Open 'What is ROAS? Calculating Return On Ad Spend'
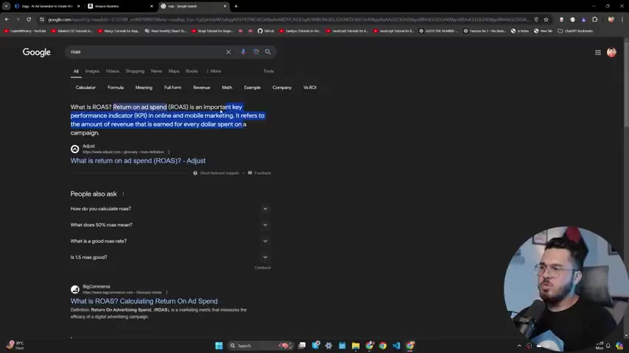The image size is (629, 353). pyautogui.click(x=144, y=302)
